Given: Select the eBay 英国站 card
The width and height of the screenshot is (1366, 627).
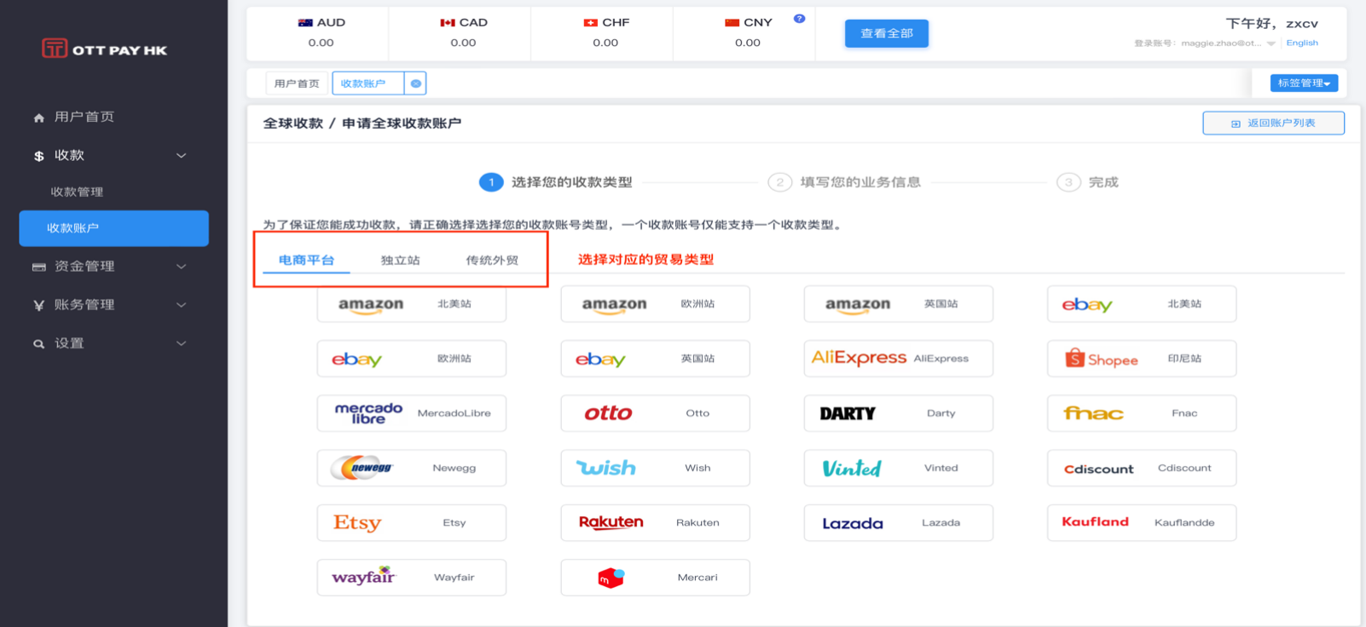Looking at the screenshot, I should click(x=655, y=359).
